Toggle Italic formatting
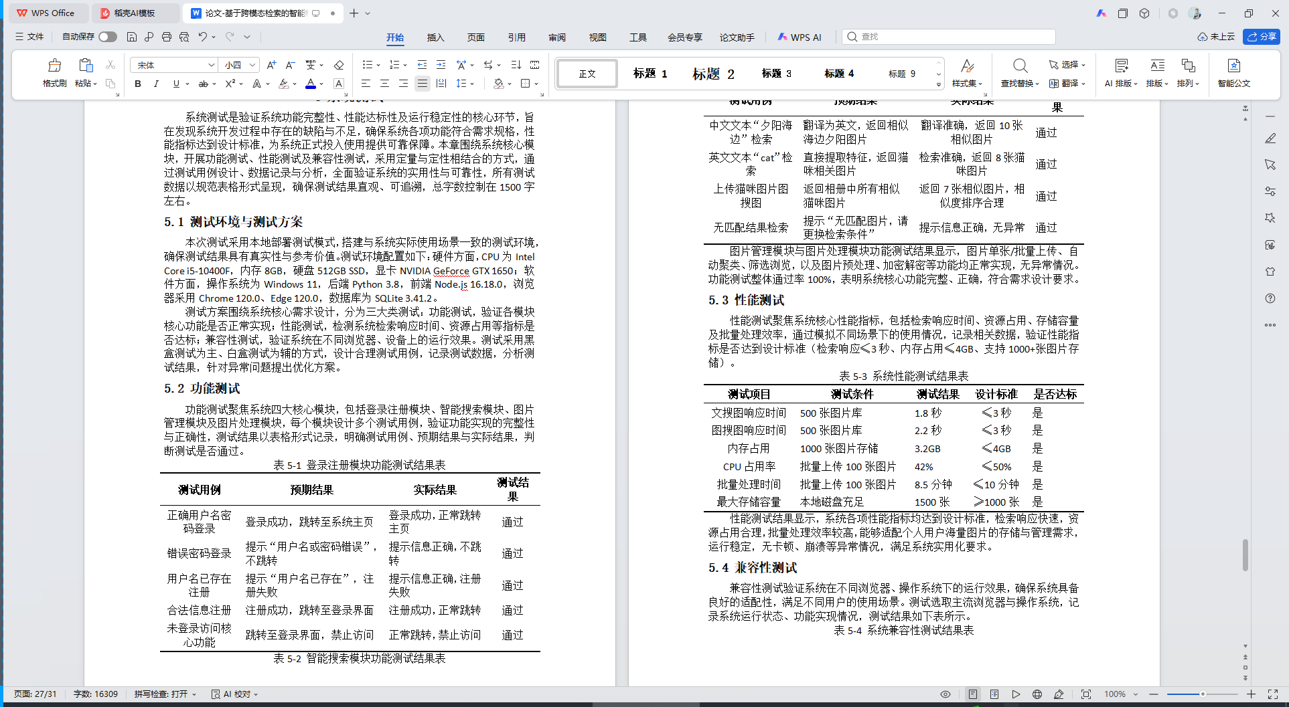The height and width of the screenshot is (707, 1289). click(156, 84)
